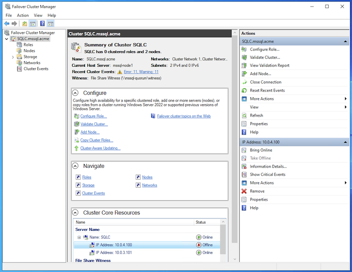
Task: Click the Validate Cluster... link in Configure
Action: [x=94, y=124]
